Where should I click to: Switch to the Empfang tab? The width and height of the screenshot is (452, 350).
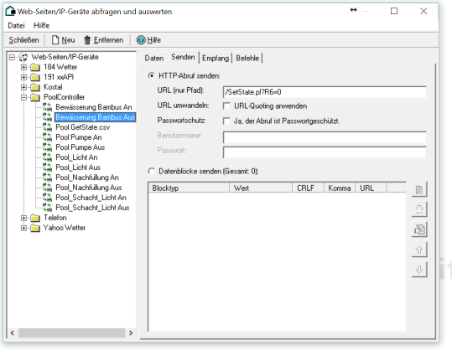coord(216,58)
